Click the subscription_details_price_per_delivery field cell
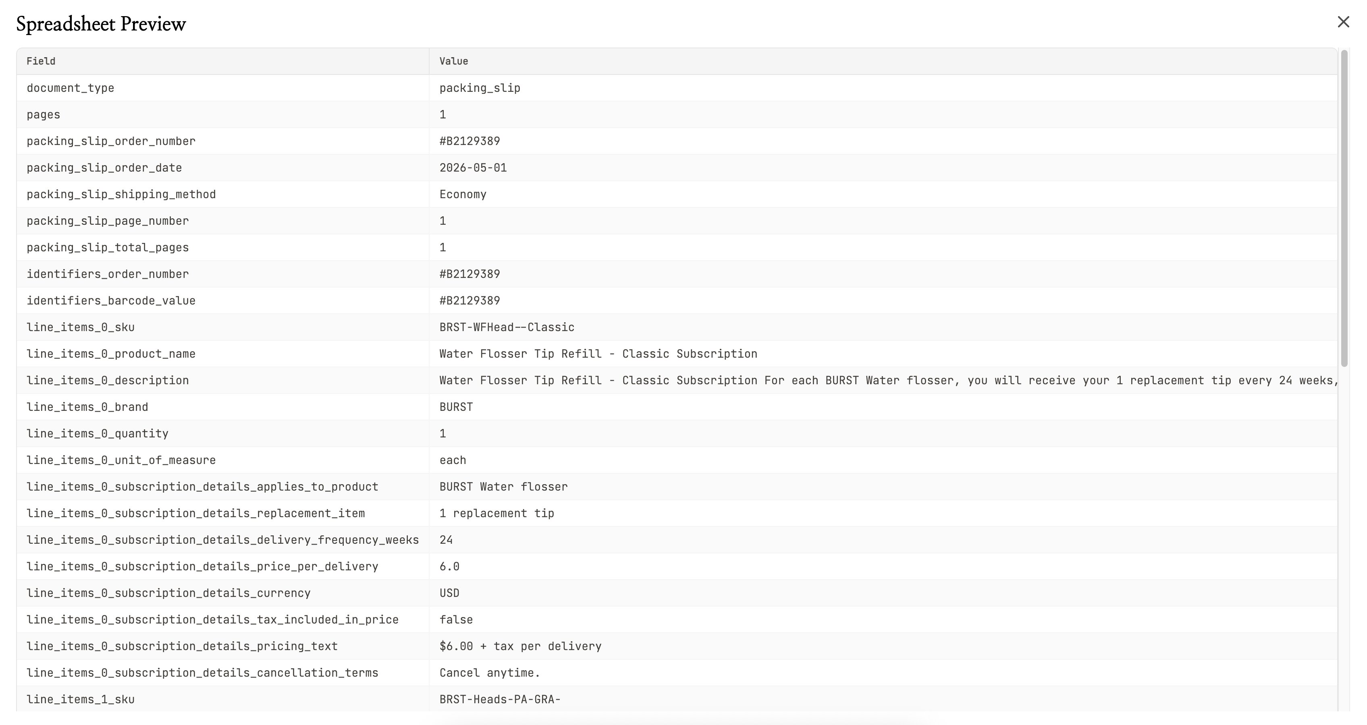 pos(223,566)
